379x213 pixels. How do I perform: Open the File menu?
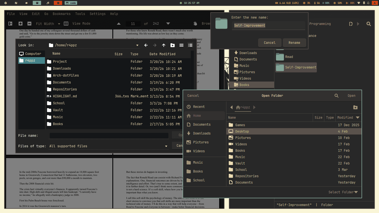click(11, 14)
